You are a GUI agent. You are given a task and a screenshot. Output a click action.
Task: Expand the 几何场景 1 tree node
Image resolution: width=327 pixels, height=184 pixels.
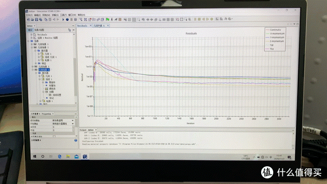32,44
